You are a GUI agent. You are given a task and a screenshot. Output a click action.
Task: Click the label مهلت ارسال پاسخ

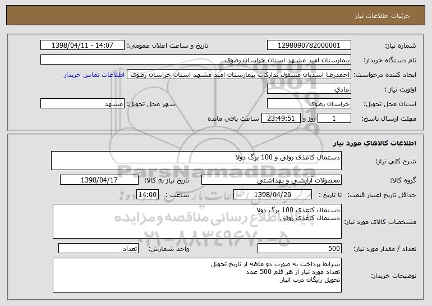[389, 118]
